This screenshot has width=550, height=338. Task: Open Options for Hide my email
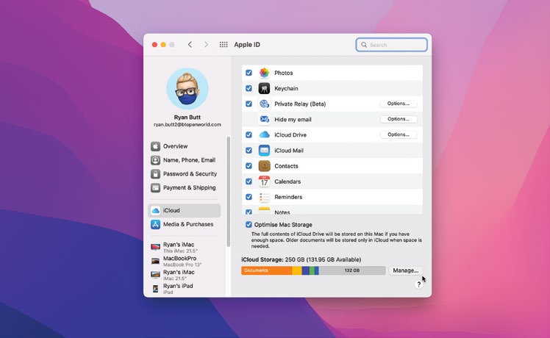399,119
